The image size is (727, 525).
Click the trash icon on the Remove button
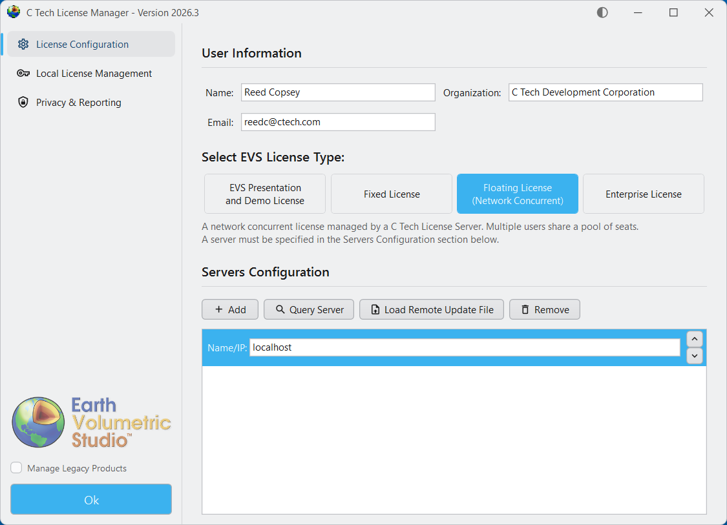click(x=527, y=309)
